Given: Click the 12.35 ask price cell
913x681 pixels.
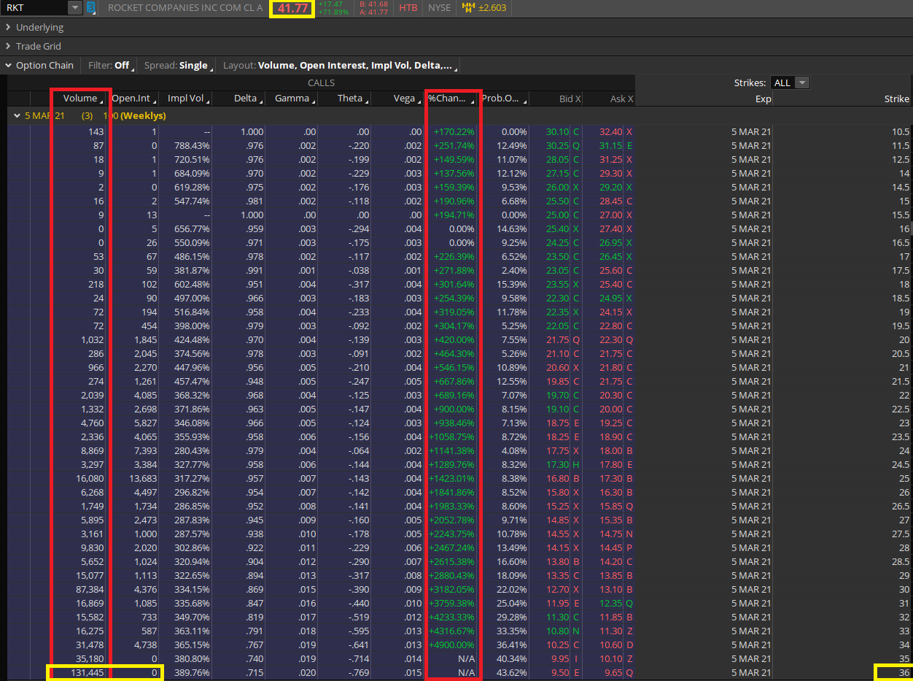Looking at the screenshot, I should (610, 603).
